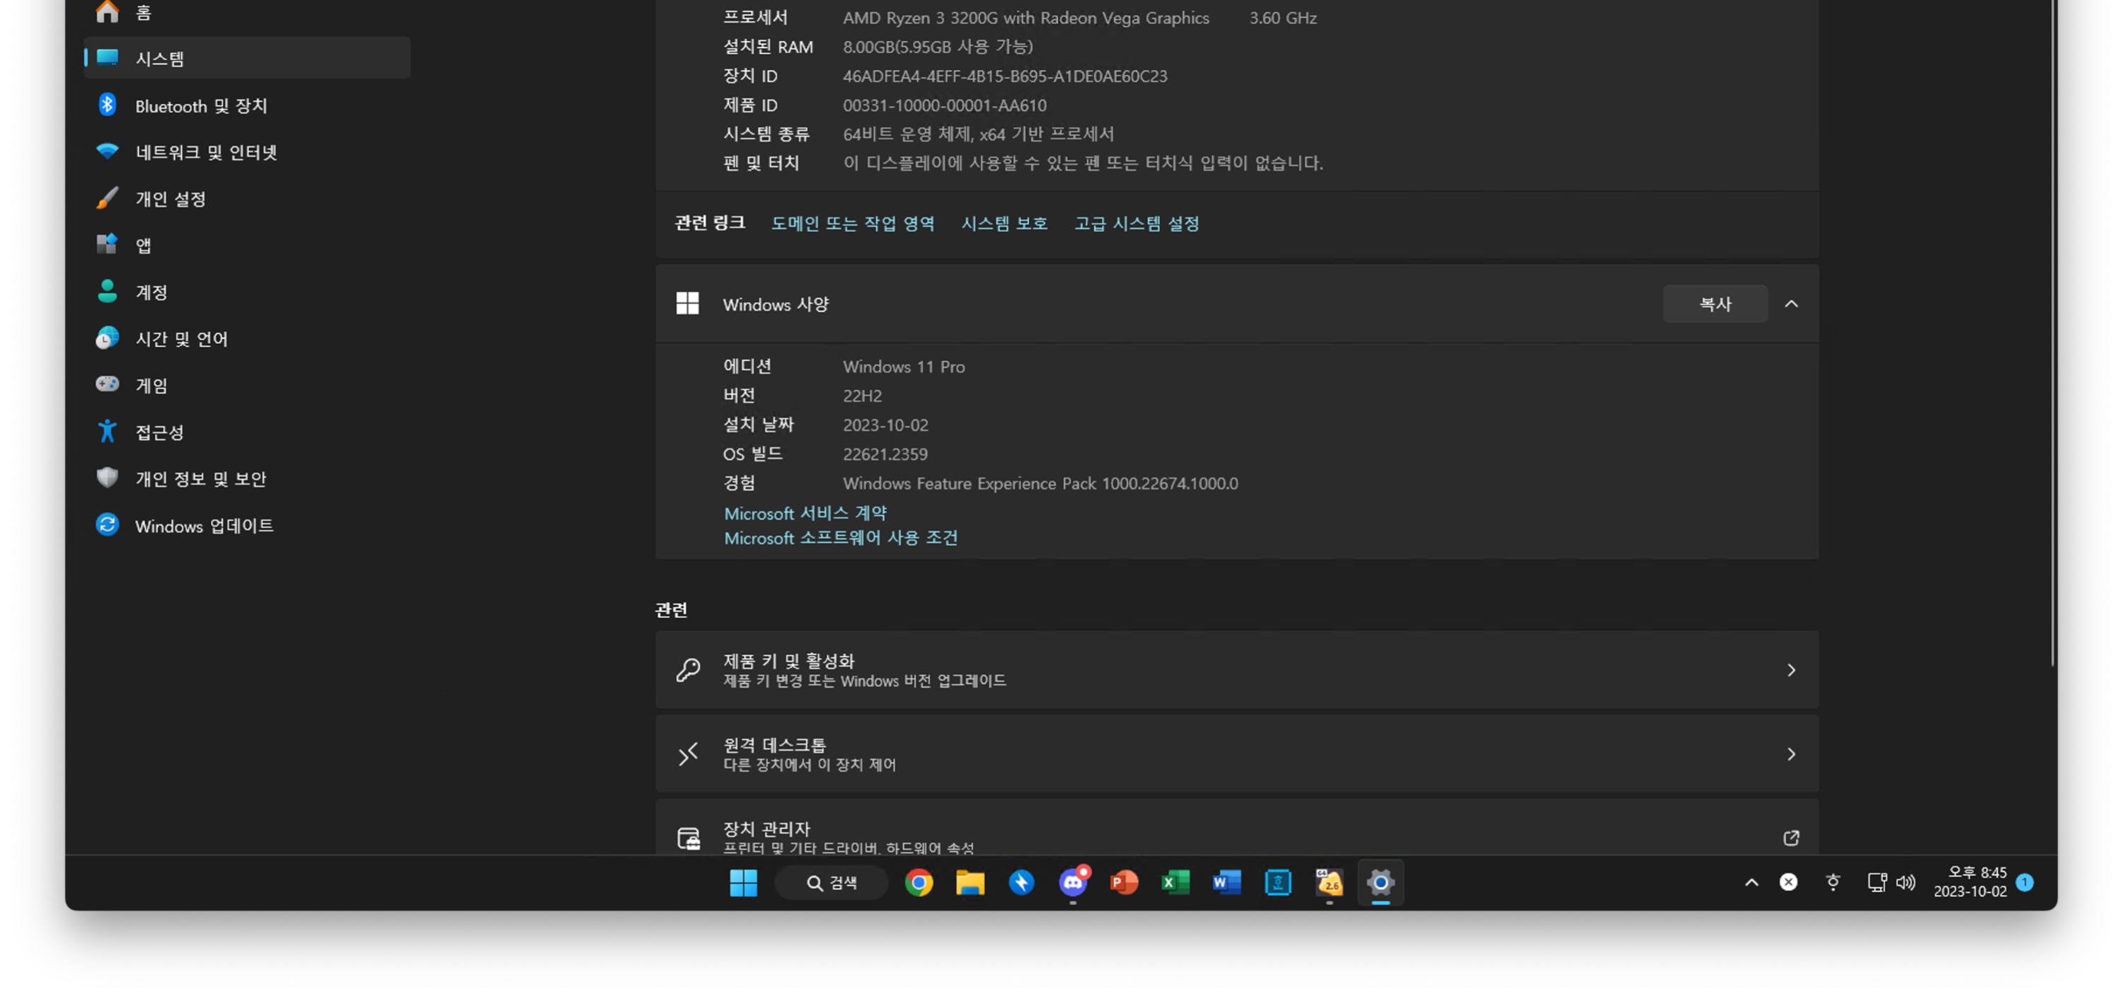
Task: Click the 게임 controller icon
Action: point(107,384)
